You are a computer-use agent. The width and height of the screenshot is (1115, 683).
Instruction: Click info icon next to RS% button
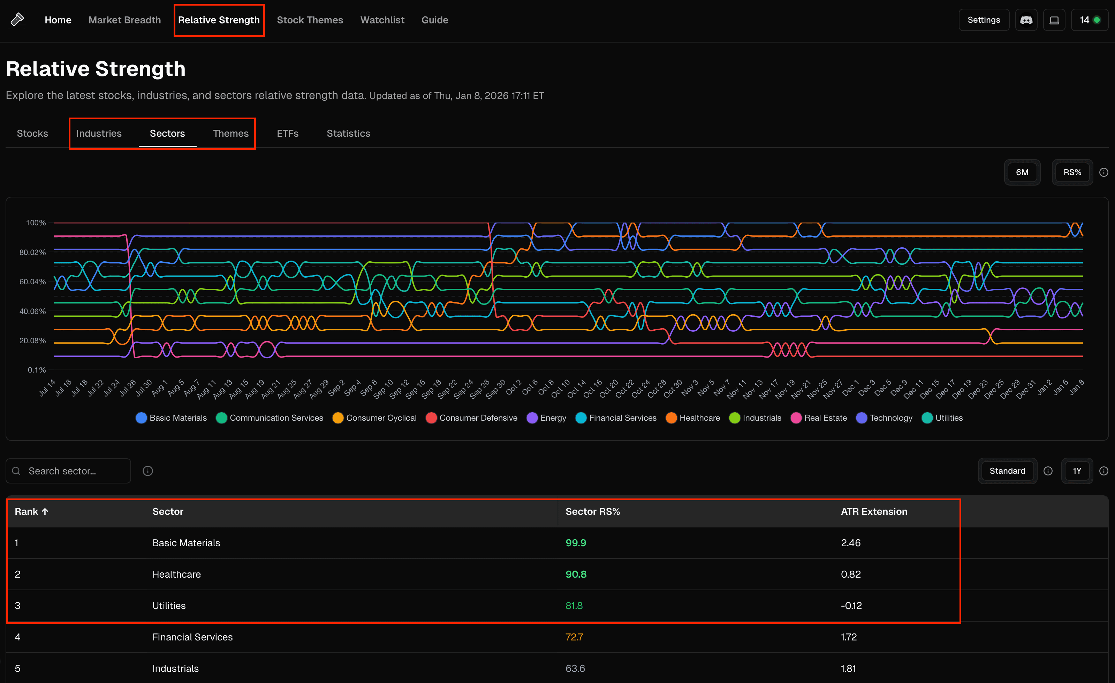point(1104,172)
